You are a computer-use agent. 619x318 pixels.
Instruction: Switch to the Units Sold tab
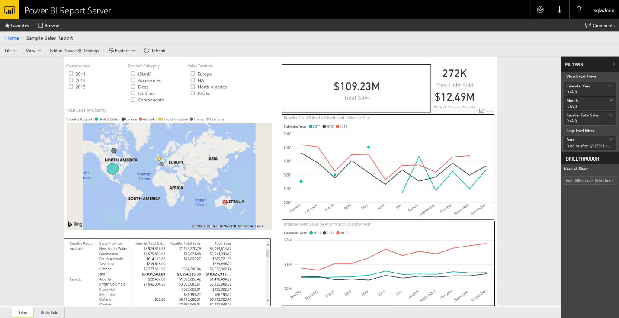(49, 312)
